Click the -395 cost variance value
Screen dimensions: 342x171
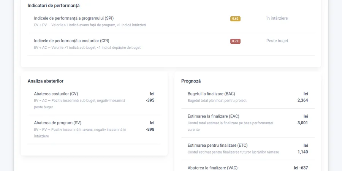click(x=150, y=101)
